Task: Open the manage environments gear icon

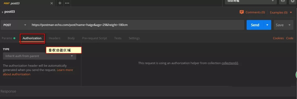Action: (293, 1)
